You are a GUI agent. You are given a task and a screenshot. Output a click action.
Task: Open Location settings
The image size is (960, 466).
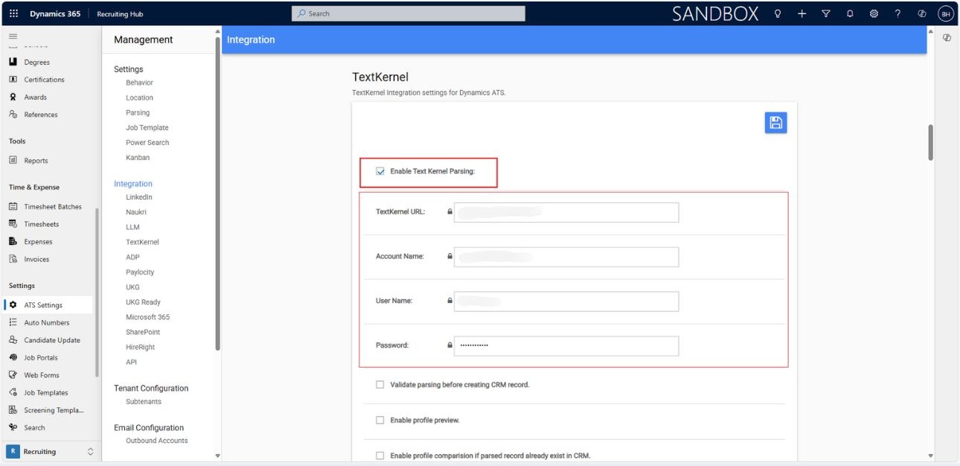click(139, 98)
